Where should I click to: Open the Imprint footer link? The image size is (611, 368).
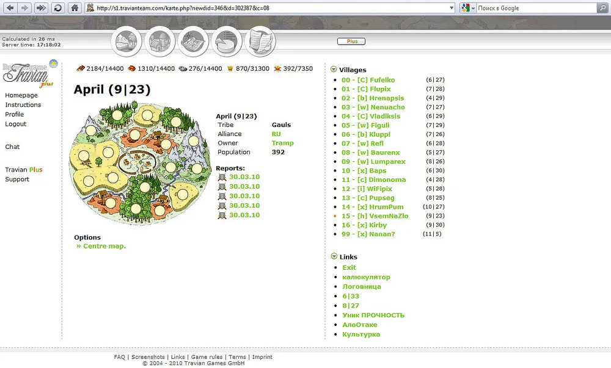coord(262,357)
